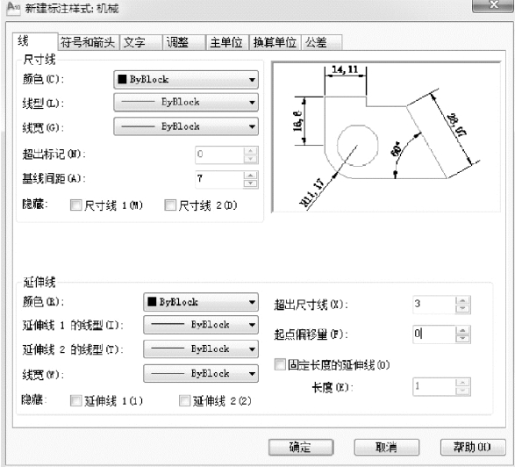Toggle hide 延伸线 1(1) checkbox

click(x=75, y=400)
